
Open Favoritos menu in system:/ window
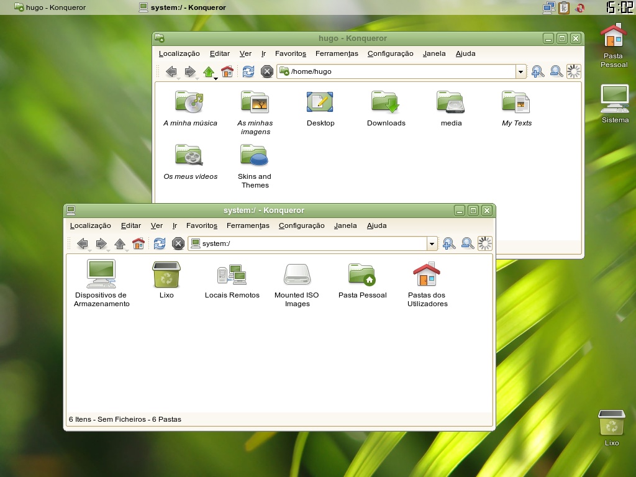202,225
